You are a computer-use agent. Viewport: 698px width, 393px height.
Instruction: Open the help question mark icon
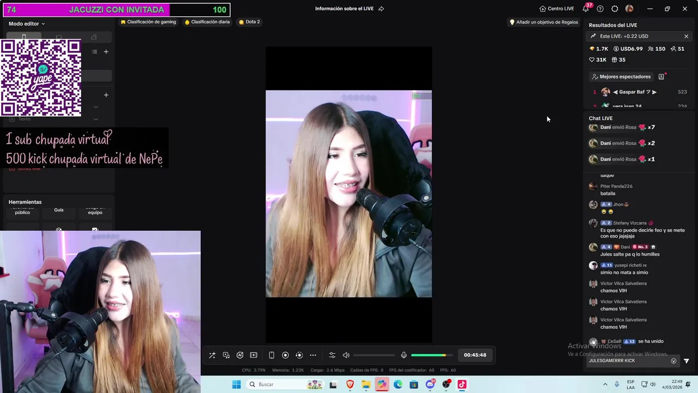[600, 9]
